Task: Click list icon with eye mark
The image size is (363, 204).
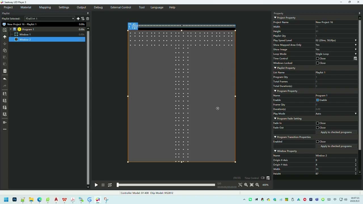Action: 5,114
